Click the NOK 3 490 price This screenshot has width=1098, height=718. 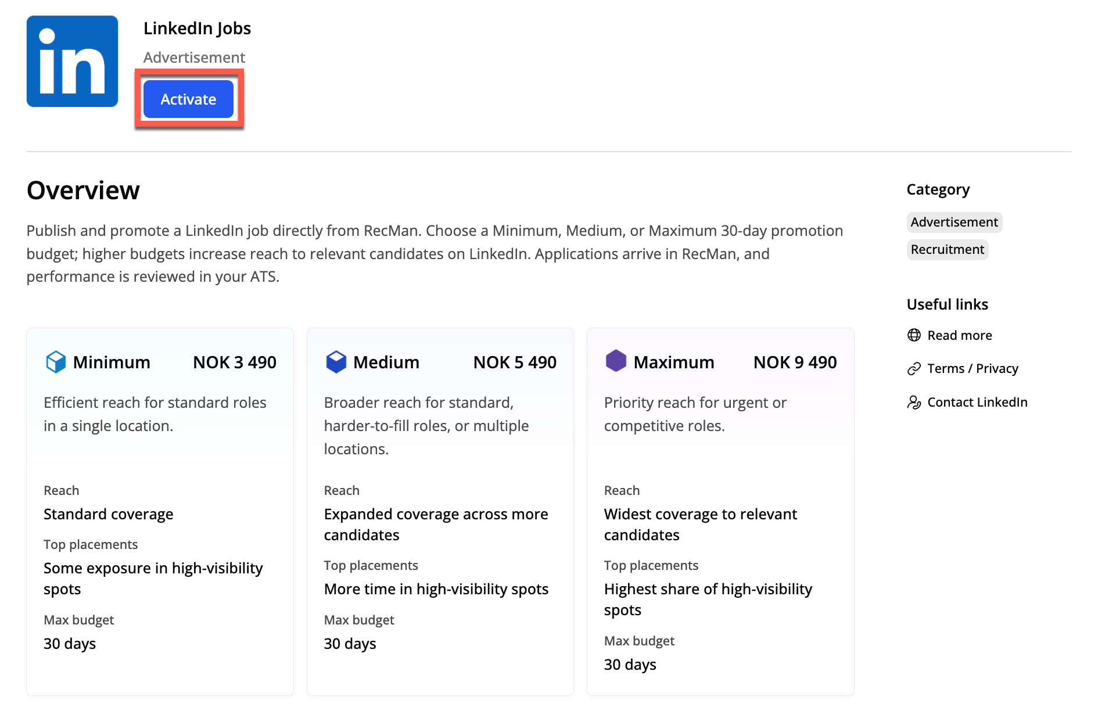pyautogui.click(x=235, y=362)
